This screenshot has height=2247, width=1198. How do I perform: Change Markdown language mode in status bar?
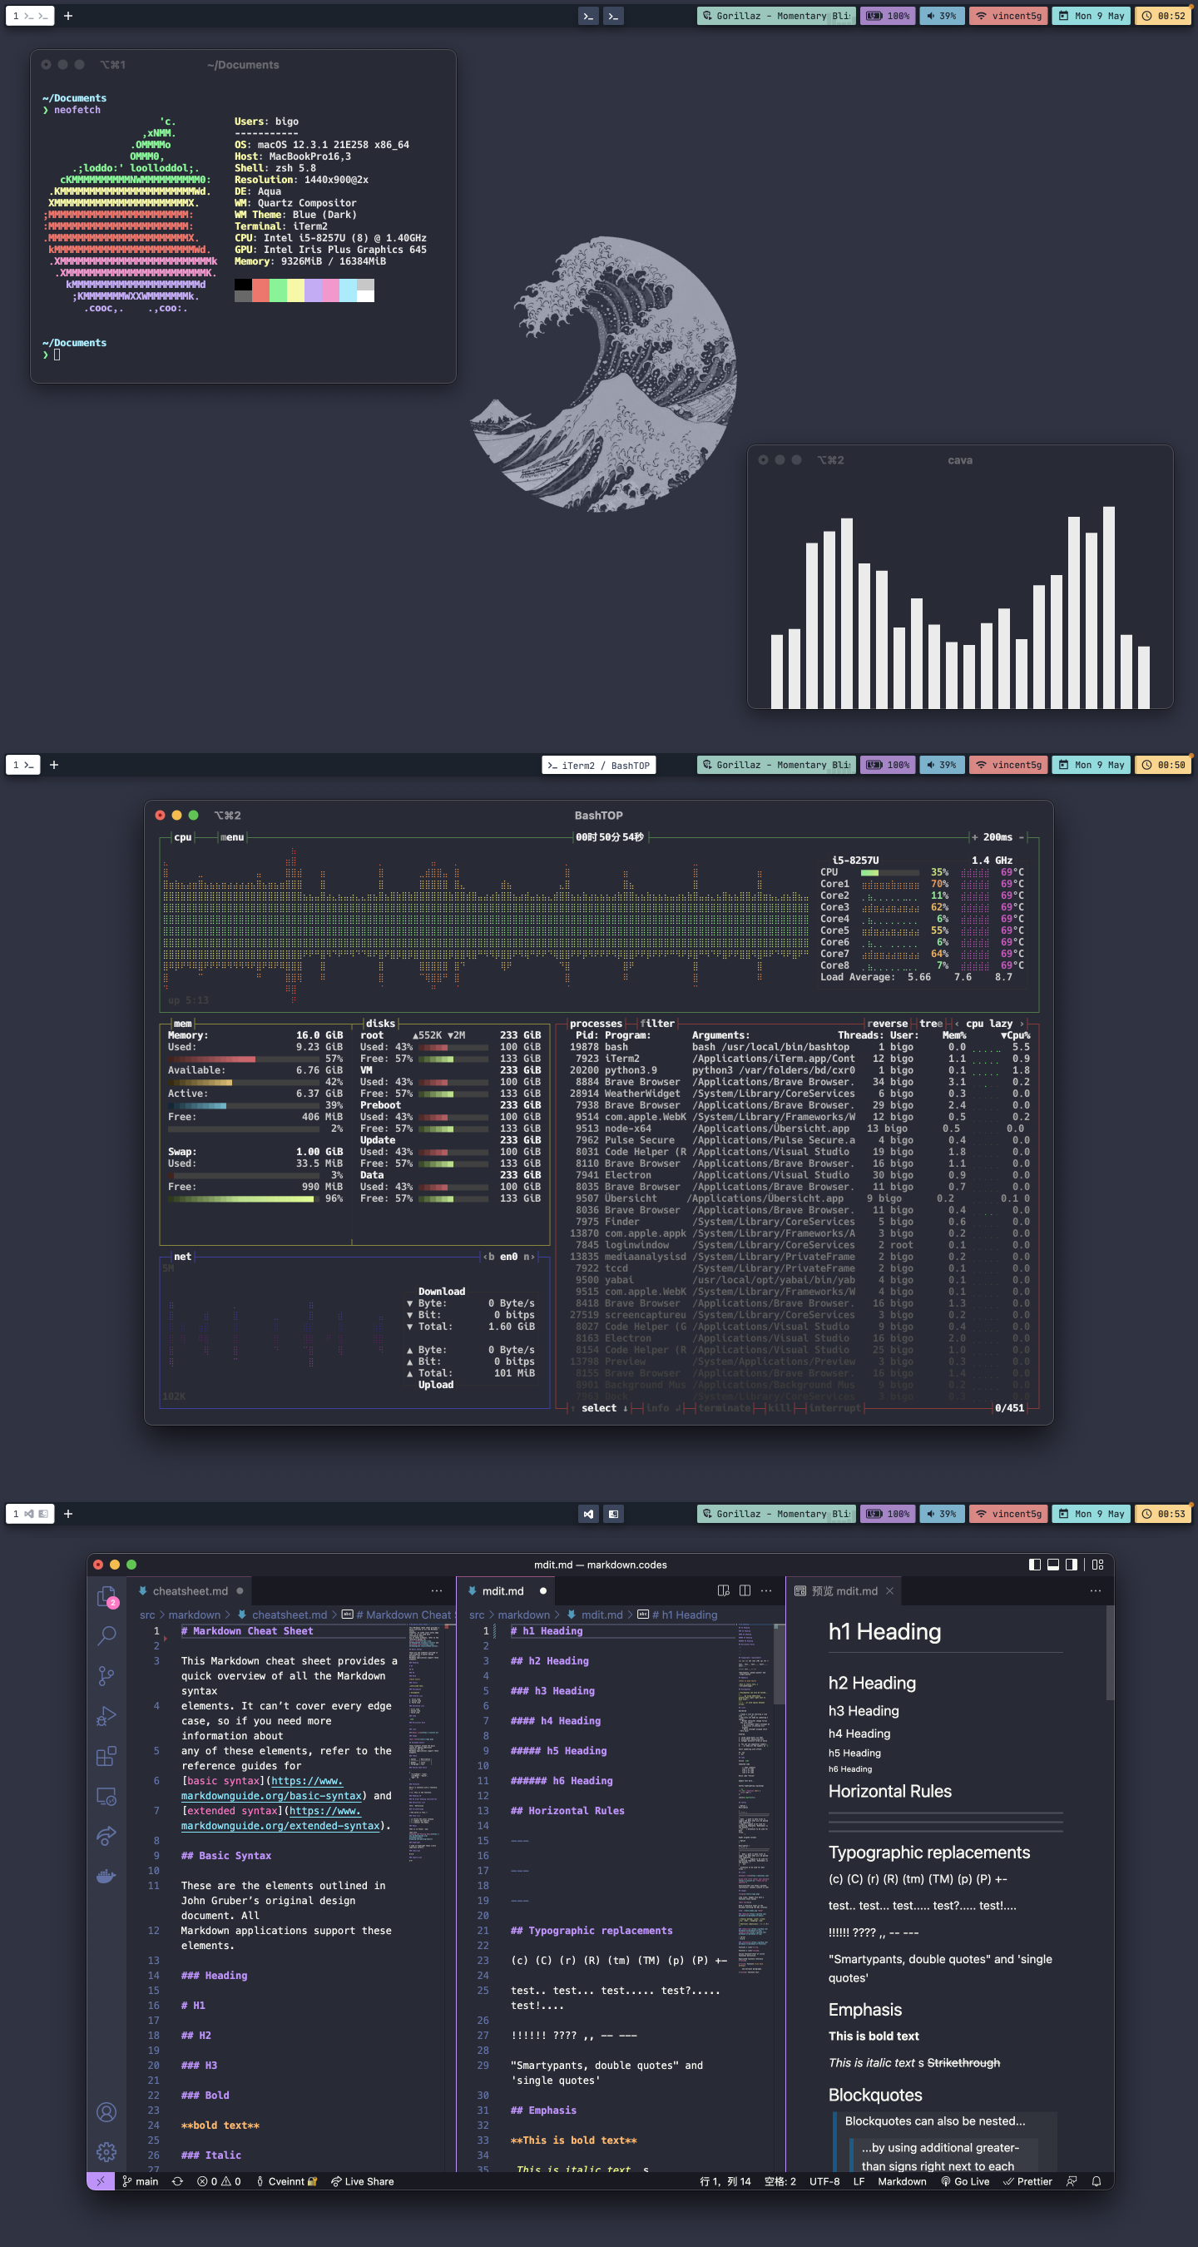pyautogui.click(x=902, y=2180)
